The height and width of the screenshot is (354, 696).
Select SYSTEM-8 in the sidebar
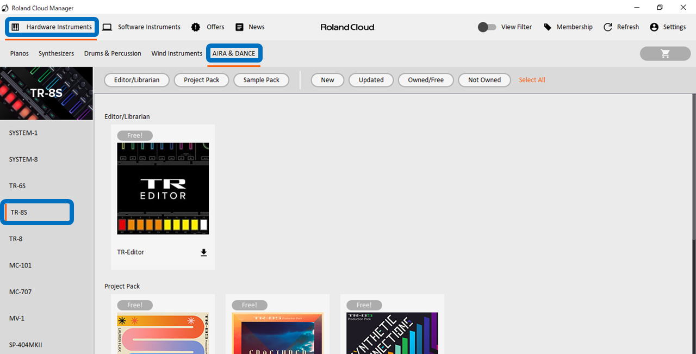(x=46, y=160)
